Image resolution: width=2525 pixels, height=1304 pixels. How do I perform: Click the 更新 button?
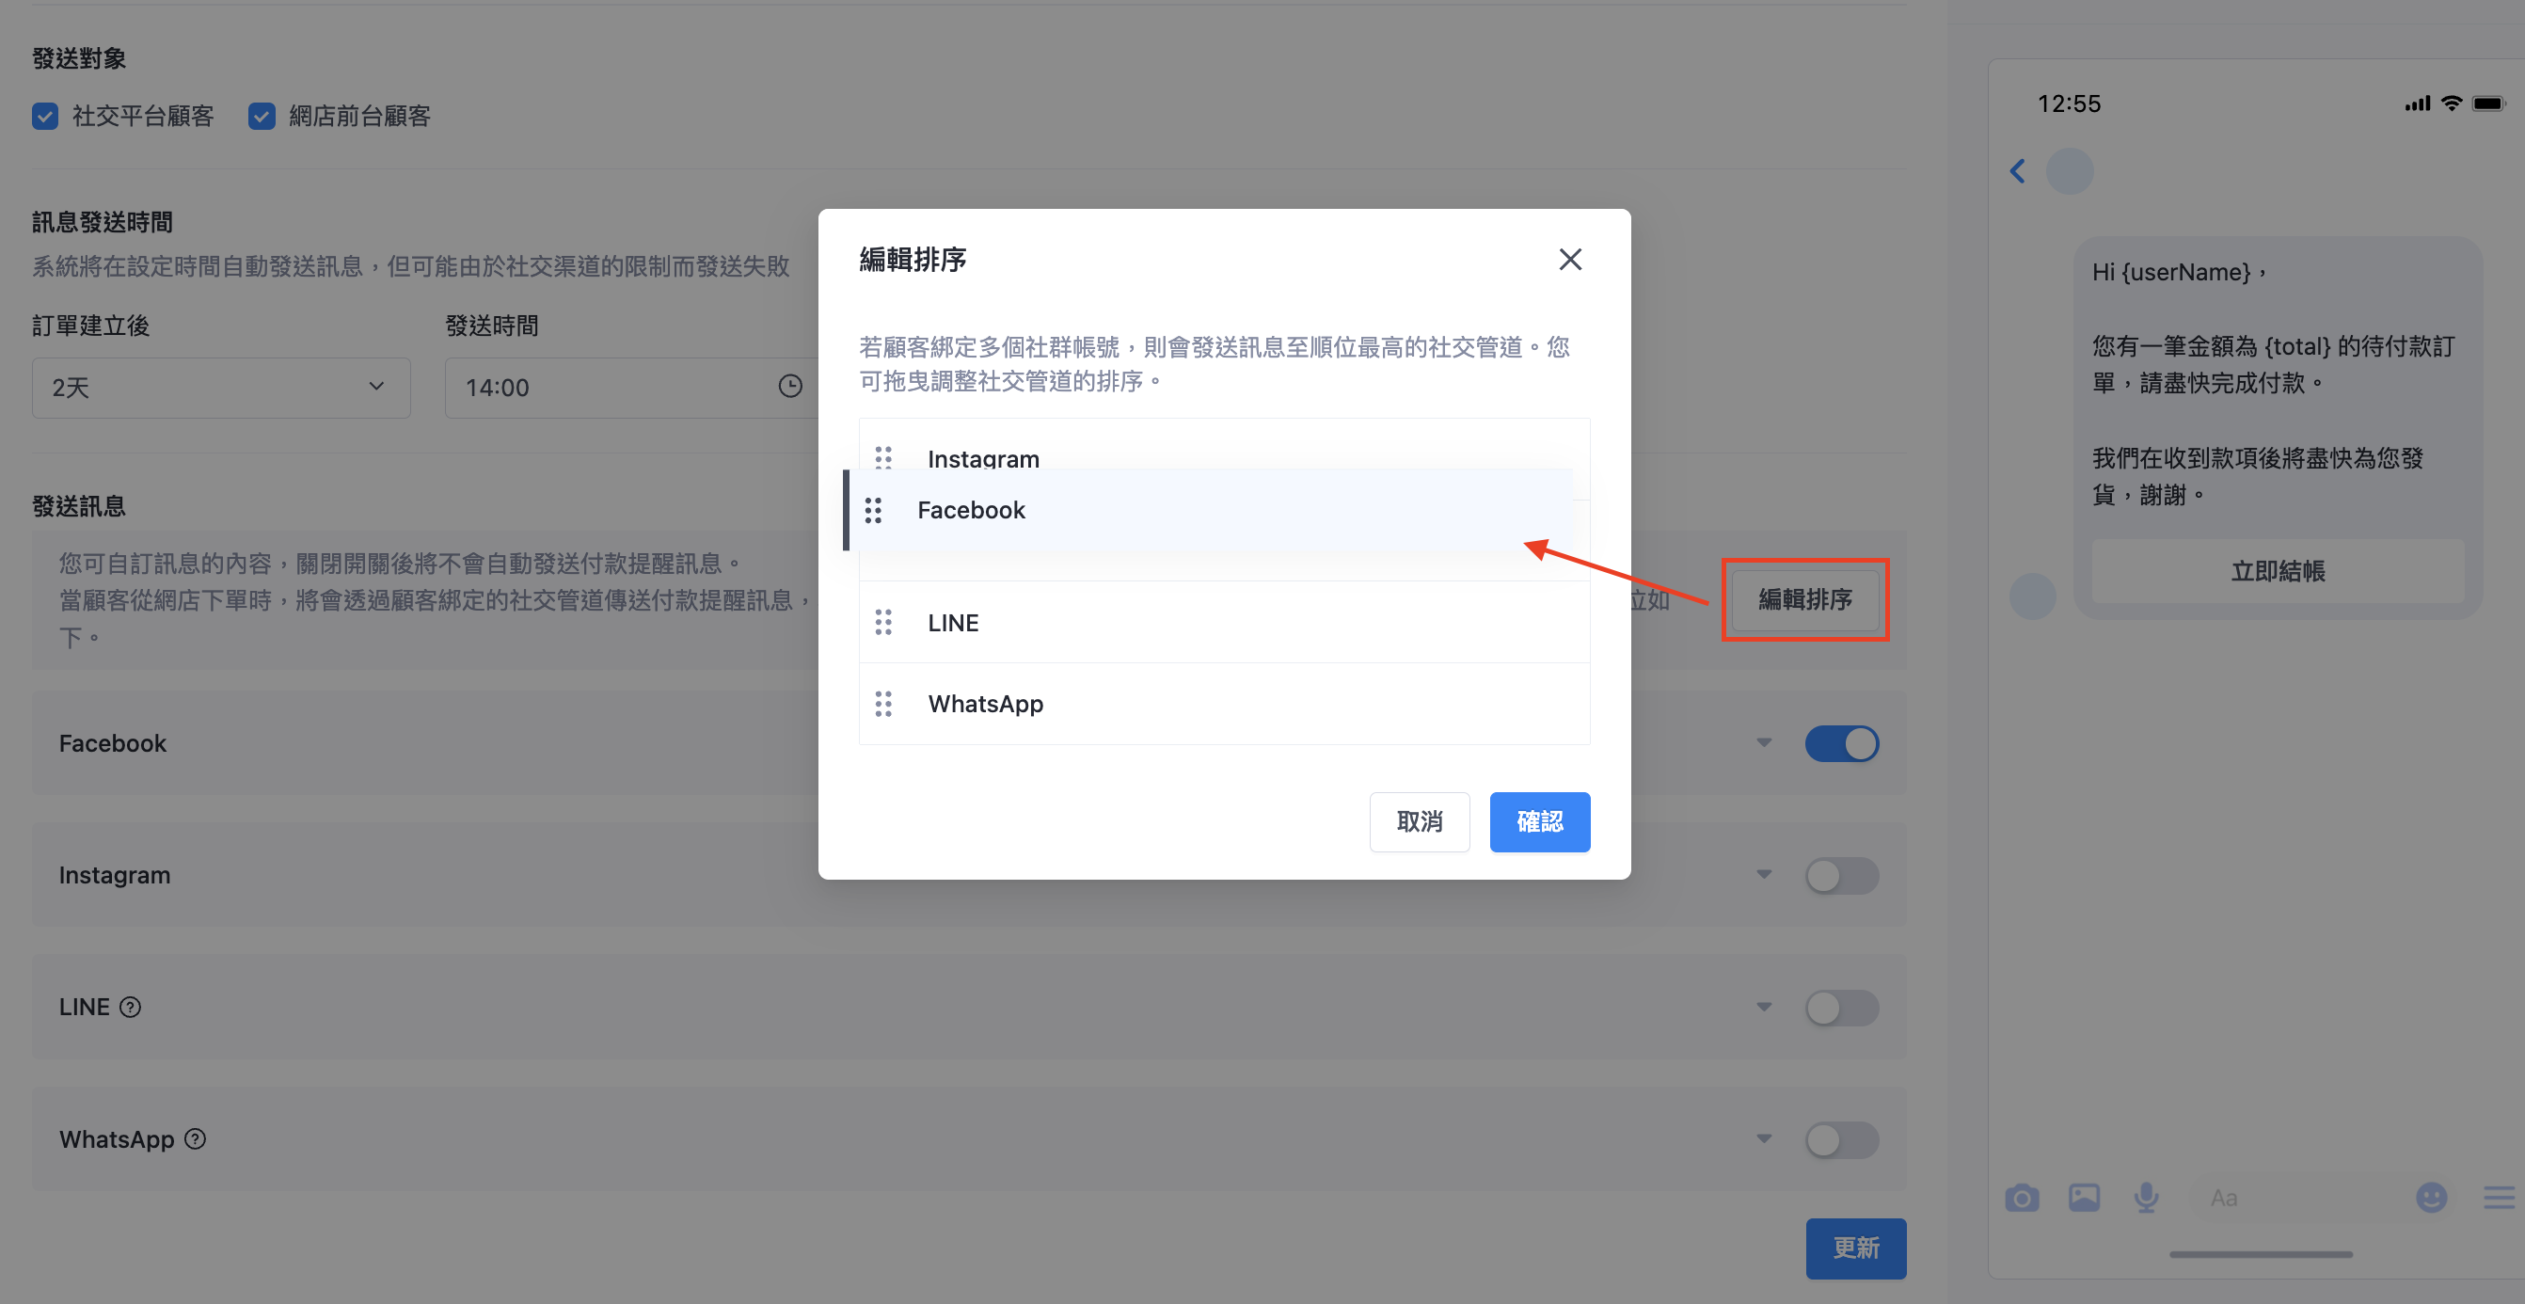[x=1855, y=1248]
